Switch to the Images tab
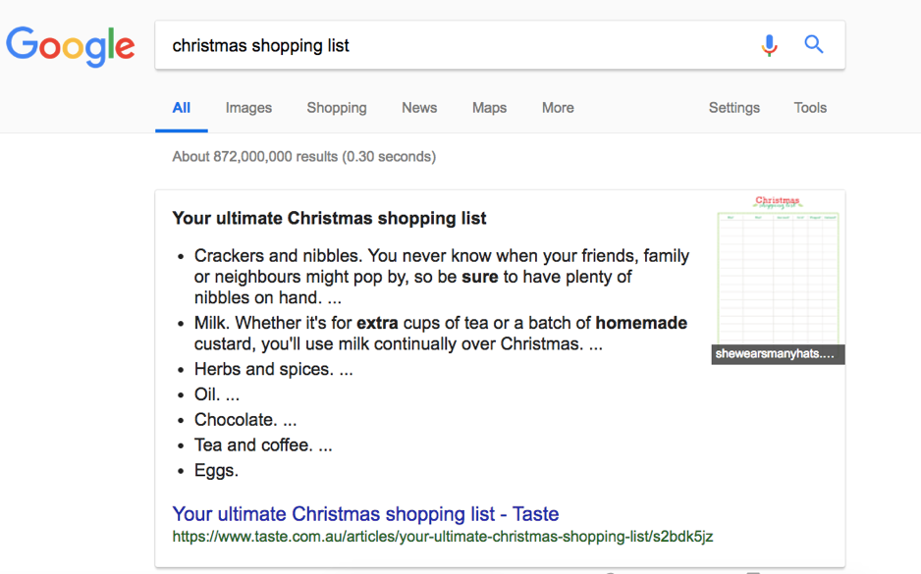921x574 pixels. [248, 108]
